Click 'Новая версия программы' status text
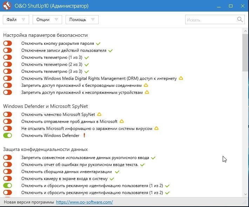The image size is (249, 207). 29,202
